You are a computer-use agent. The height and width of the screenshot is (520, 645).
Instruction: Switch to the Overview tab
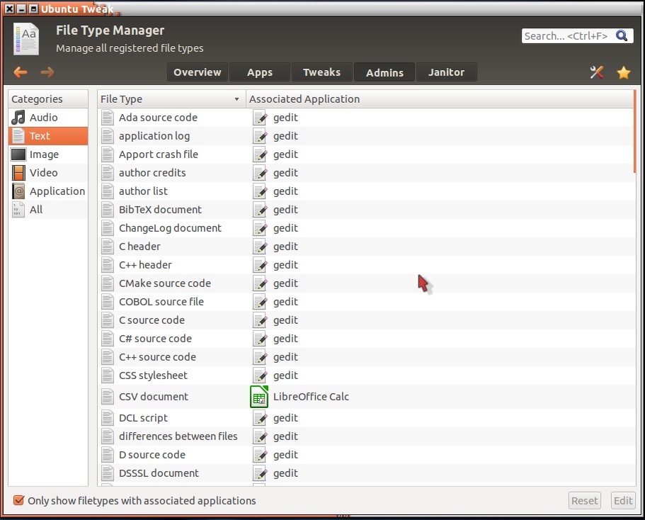[x=198, y=72]
